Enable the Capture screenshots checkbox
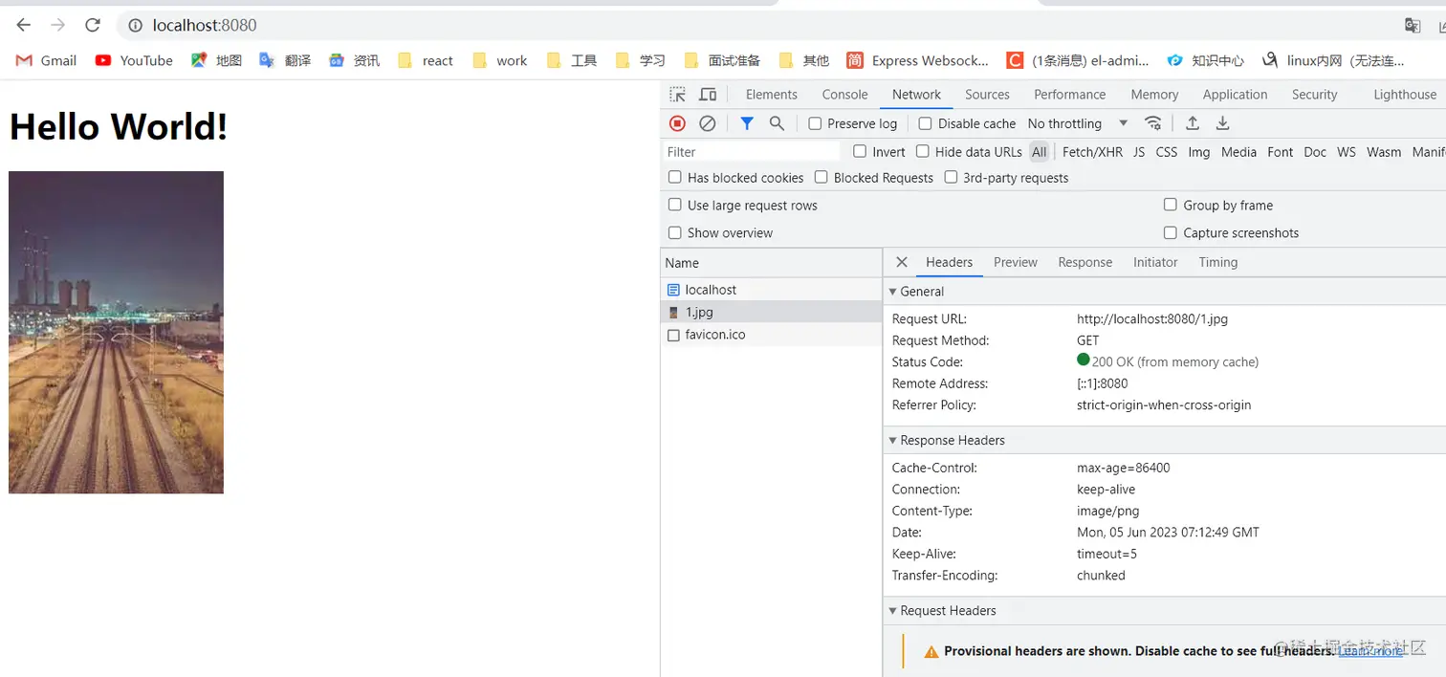 tap(1170, 232)
